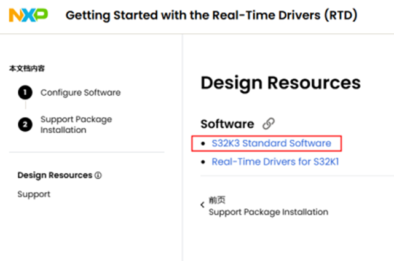394x261 pixels.
Task: Go back to Support Package Installation page
Action: [x=269, y=212]
